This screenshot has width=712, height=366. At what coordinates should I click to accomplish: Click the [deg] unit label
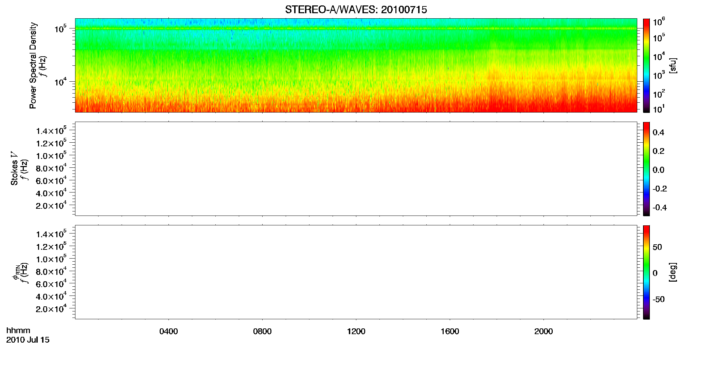click(x=673, y=272)
